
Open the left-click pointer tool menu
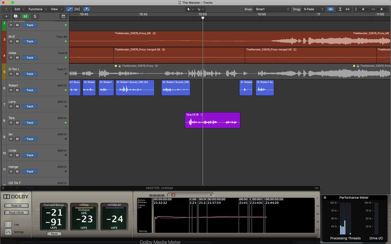point(190,9)
